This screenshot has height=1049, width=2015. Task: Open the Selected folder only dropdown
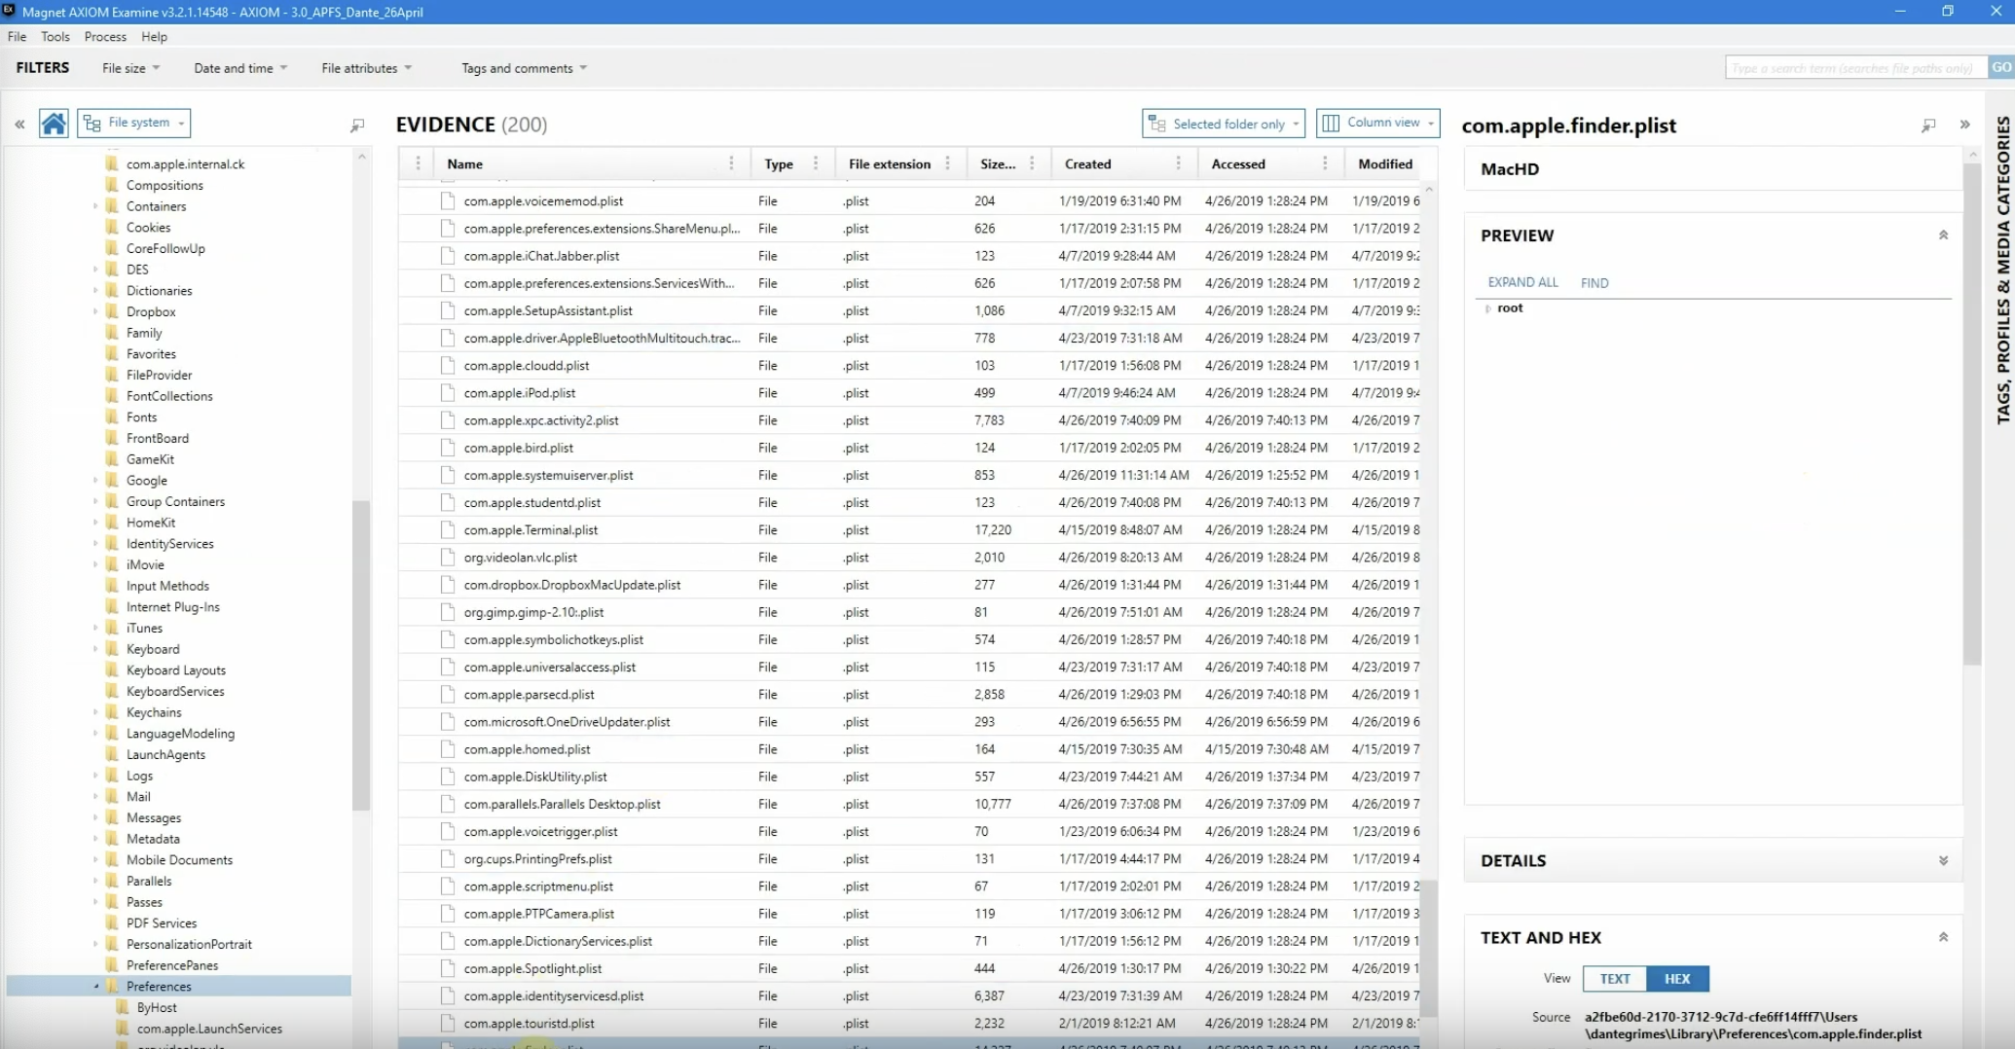pyautogui.click(x=1224, y=124)
